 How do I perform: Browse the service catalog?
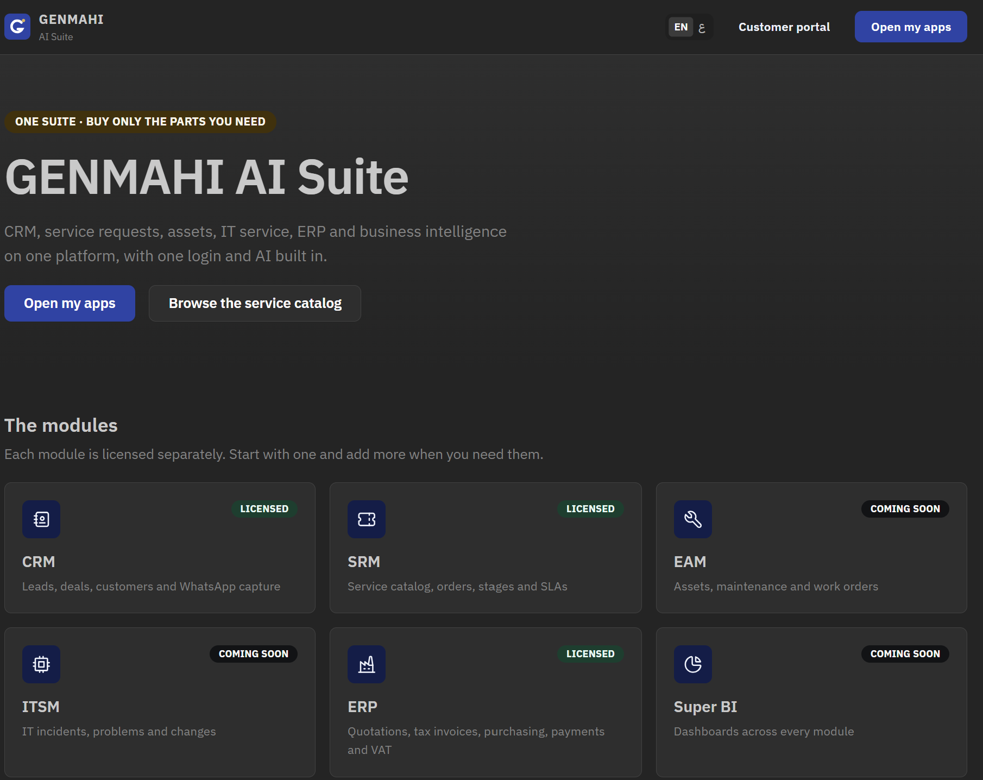255,303
